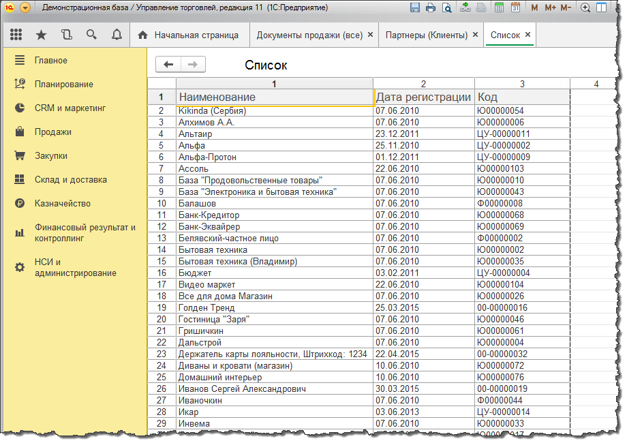This screenshot has height=443, width=627.
Task: Open the calendar icon
Action: 515,7
